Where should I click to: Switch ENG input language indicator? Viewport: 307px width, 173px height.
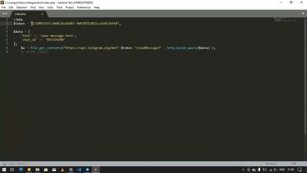click(282, 170)
